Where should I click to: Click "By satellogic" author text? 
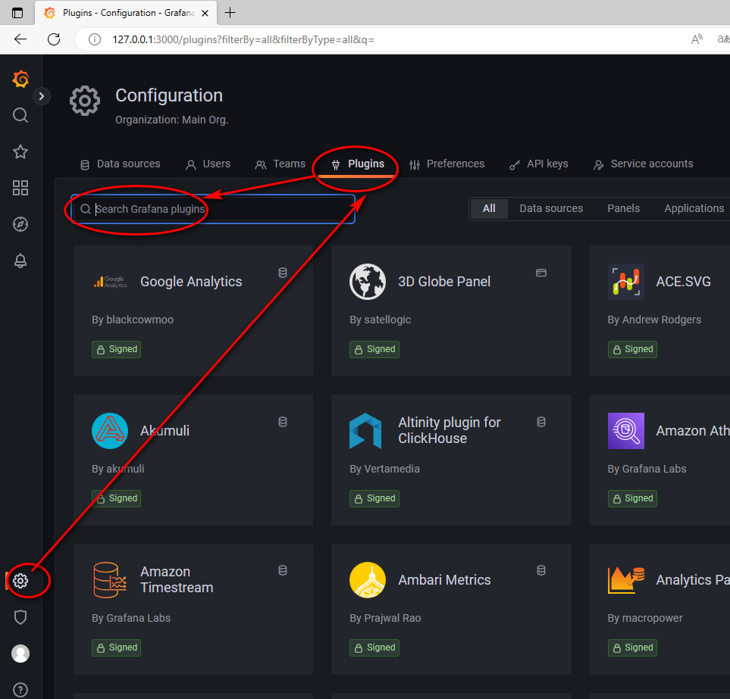(381, 320)
